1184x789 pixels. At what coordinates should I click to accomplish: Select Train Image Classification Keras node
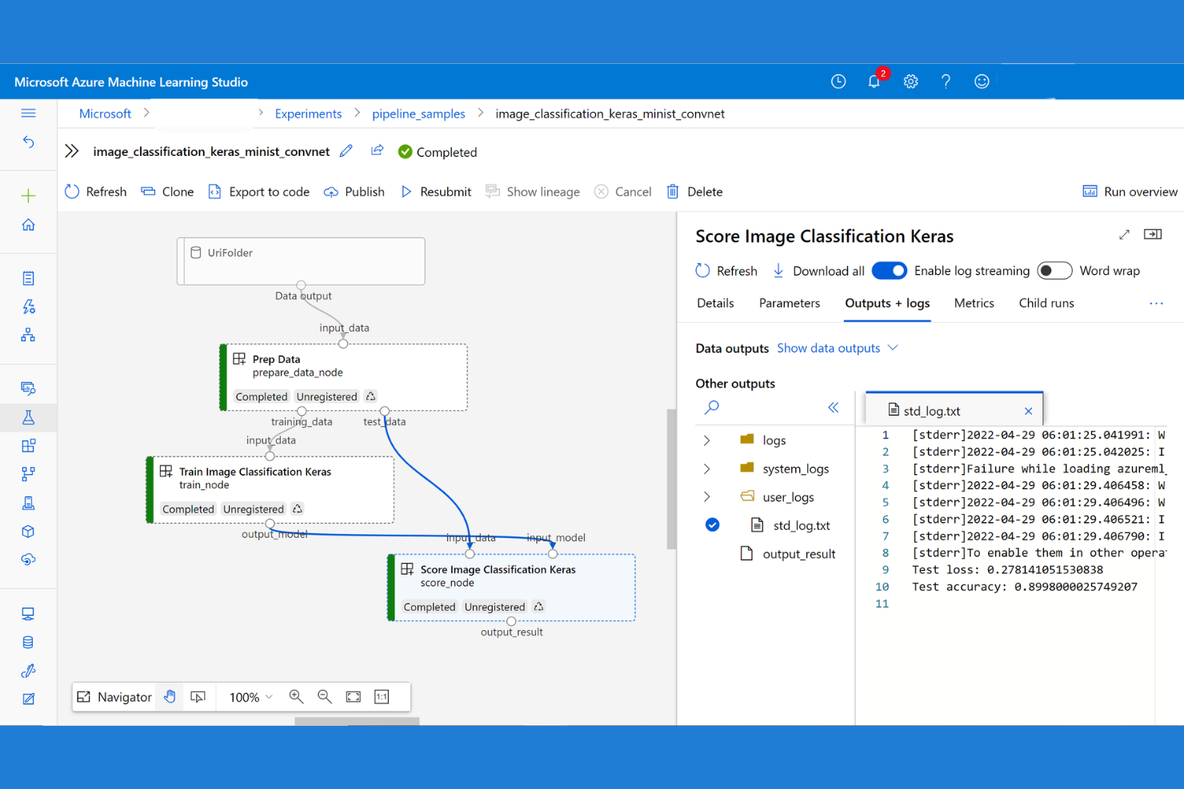coord(270,490)
